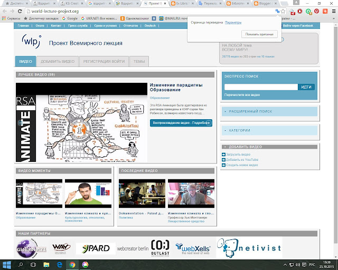Open the Сроки и условия link
Image resolution: width=338 pixels, height=270 pixels.
tap(106, 26)
